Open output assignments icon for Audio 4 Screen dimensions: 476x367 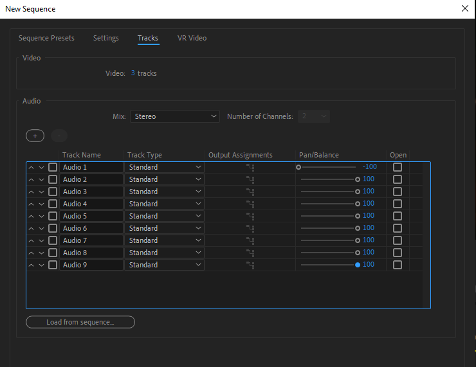coord(250,204)
